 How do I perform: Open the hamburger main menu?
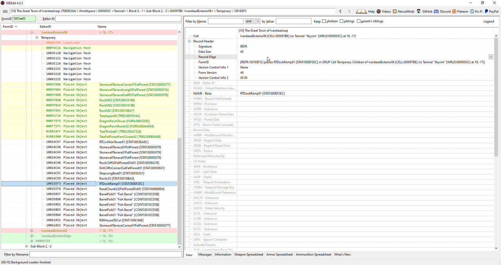(5, 11)
